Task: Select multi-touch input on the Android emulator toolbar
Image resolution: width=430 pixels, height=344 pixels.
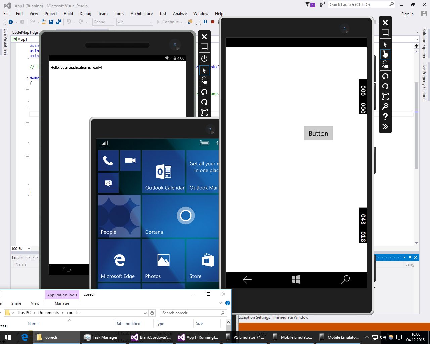Action: 204,80
